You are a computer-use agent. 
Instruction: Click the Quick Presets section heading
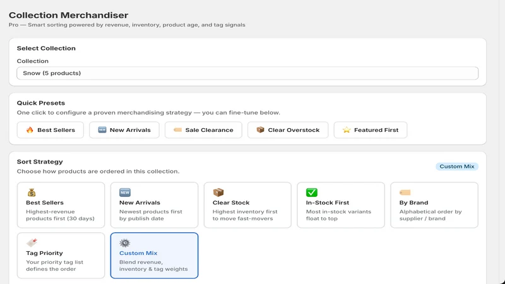pos(41,103)
